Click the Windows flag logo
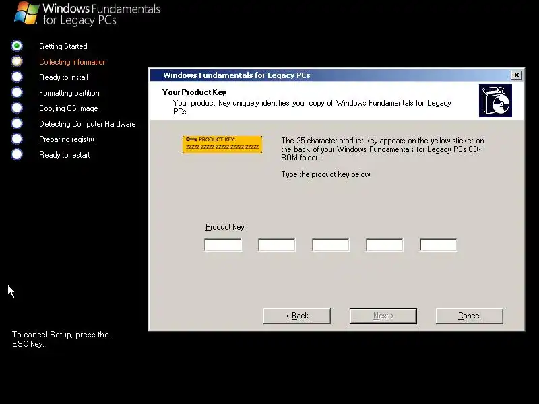The image size is (539, 404). pyautogui.click(x=26, y=13)
